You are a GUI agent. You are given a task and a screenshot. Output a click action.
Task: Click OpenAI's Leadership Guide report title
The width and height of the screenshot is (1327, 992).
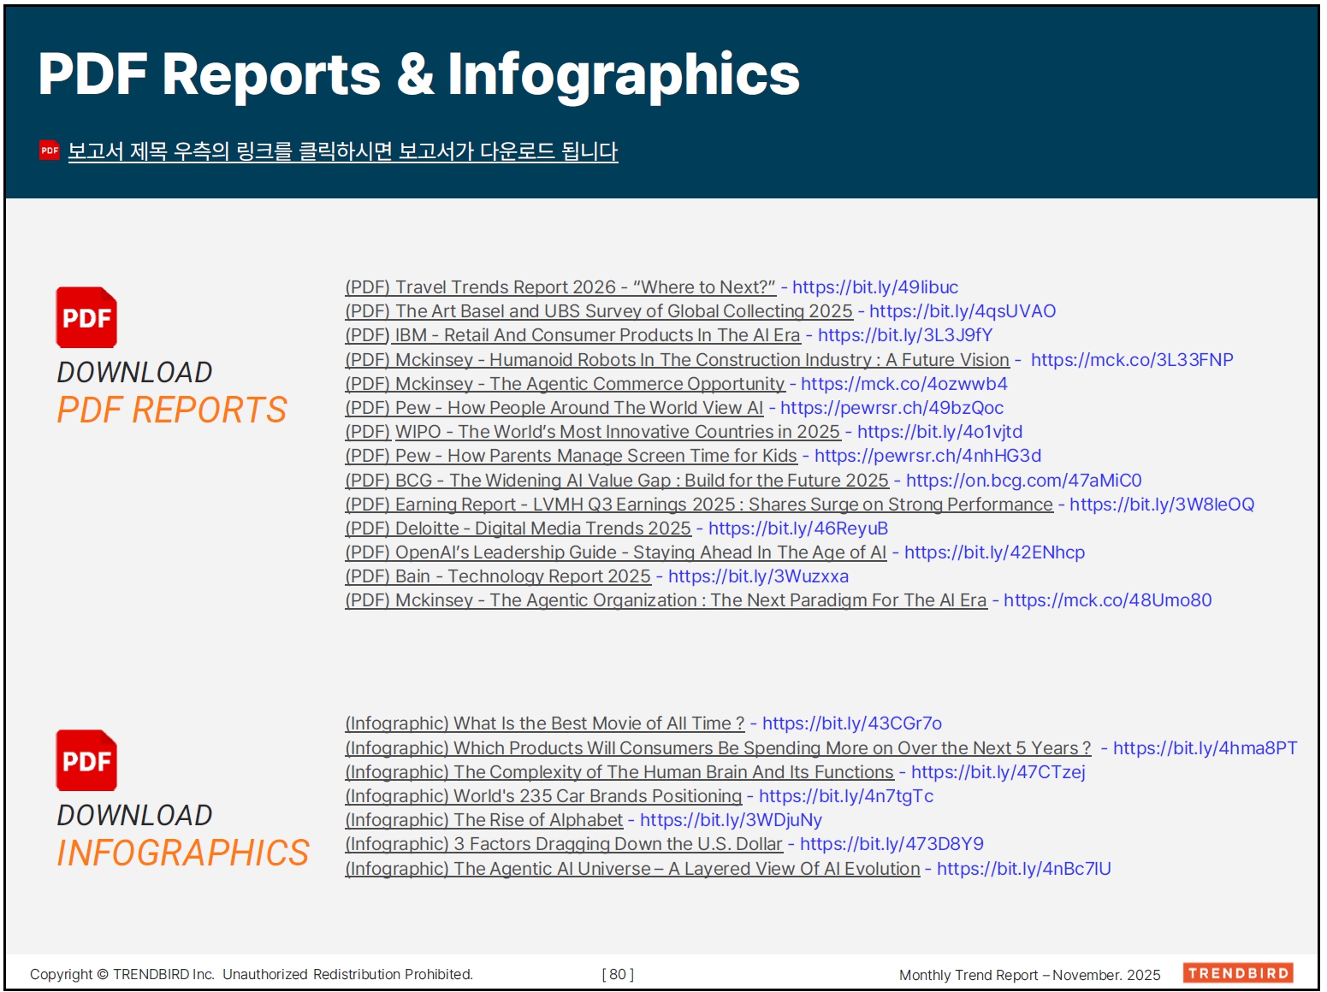(x=615, y=552)
